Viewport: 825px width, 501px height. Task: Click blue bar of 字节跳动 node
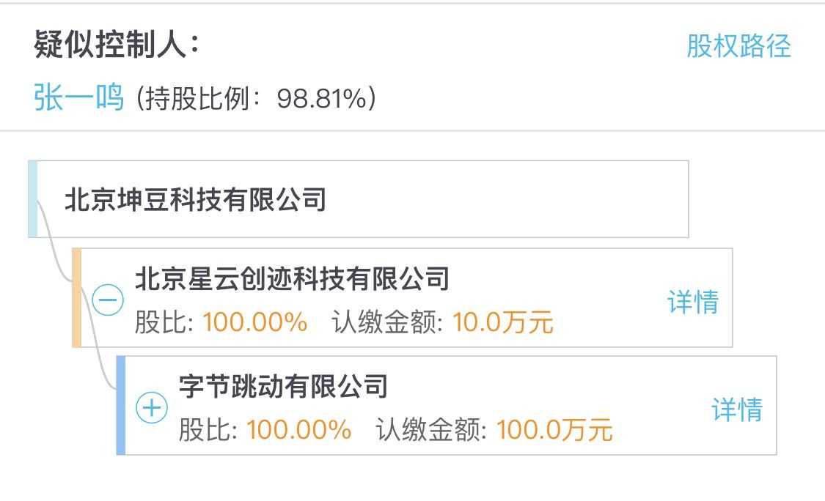click(120, 405)
